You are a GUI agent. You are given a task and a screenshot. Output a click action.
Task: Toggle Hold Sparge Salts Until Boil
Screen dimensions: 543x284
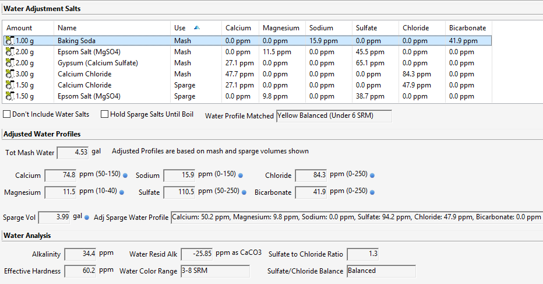tap(105, 114)
